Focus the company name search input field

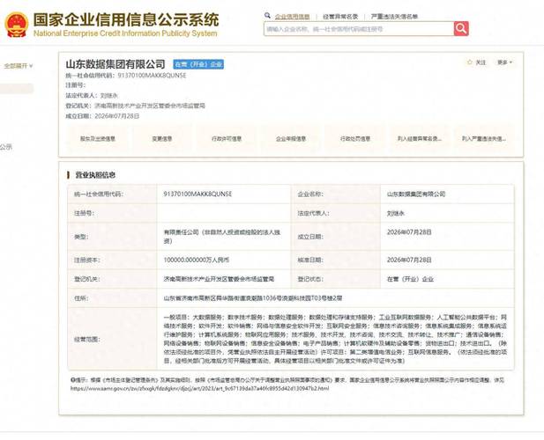pos(359,29)
